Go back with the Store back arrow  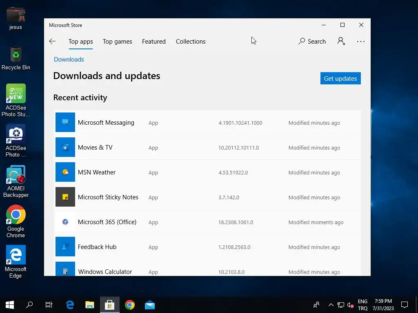52,41
